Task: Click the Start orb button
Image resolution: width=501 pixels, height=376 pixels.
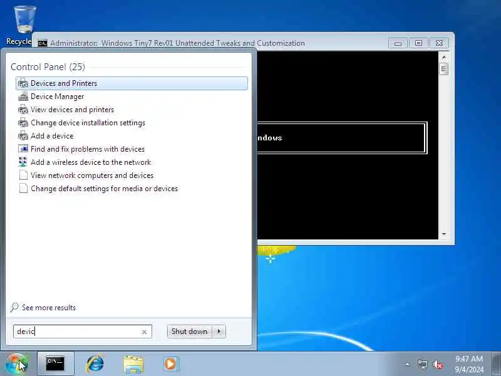Action: pos(16,363)
